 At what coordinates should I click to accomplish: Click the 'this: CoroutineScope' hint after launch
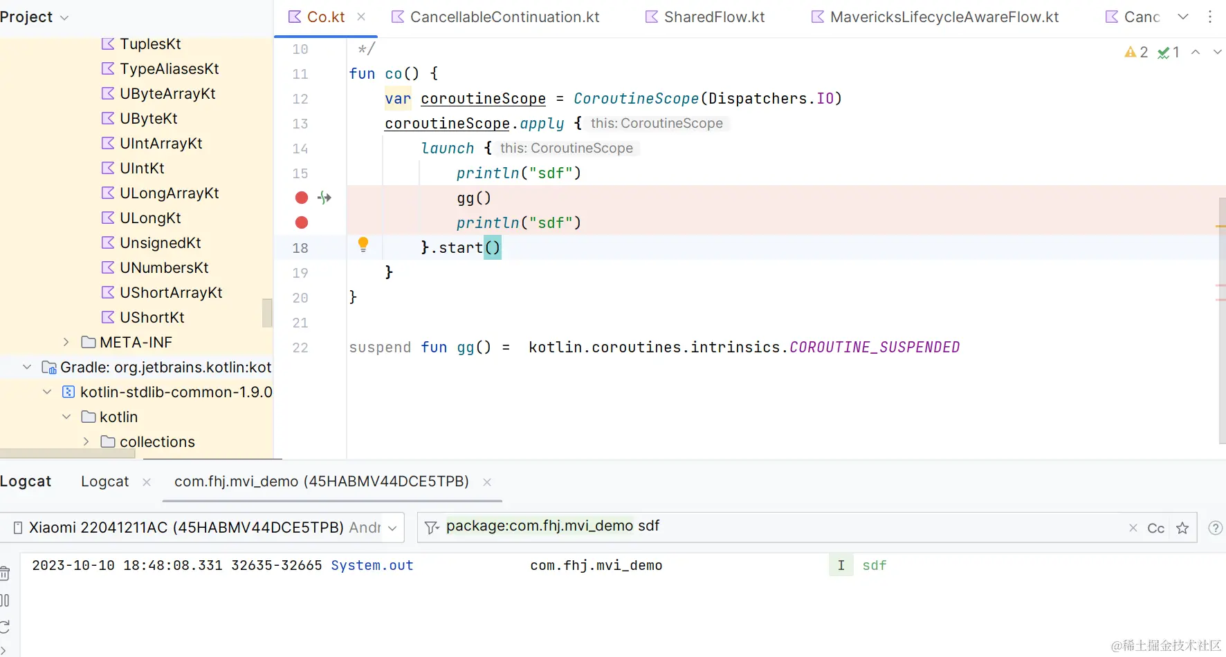point(567,149)
